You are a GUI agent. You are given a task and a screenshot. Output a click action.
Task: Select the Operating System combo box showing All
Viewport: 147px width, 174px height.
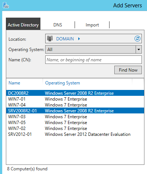click(x=93, y=50)
